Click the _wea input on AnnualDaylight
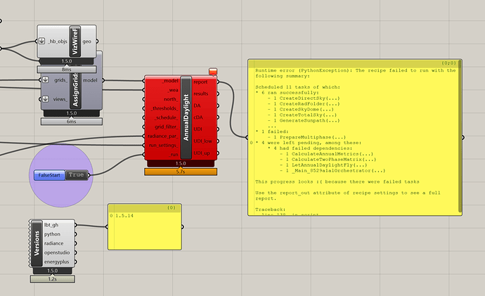 (173, 90)
